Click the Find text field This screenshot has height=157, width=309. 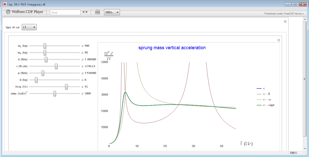coord(65,12)
